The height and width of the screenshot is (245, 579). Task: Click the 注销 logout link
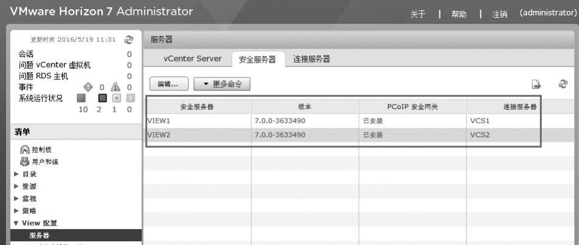(500, 14)
